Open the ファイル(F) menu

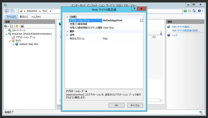[x=11, y=17]
